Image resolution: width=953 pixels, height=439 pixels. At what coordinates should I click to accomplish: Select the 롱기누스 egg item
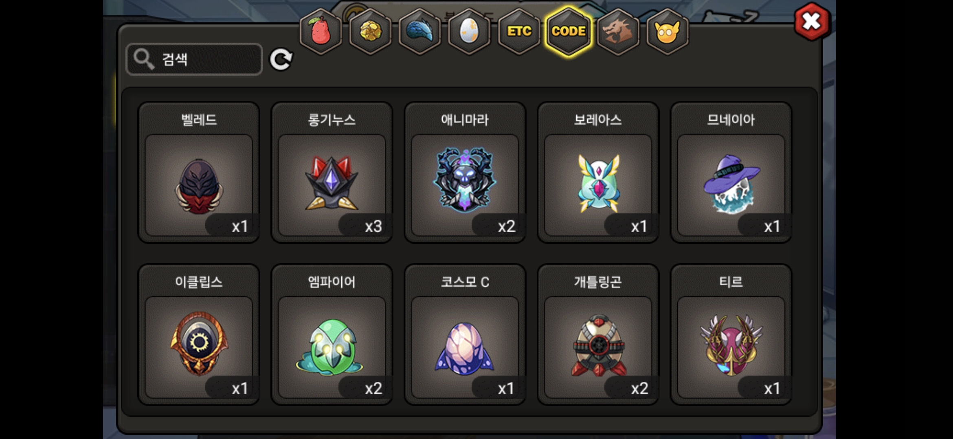(x=332, y=172)
